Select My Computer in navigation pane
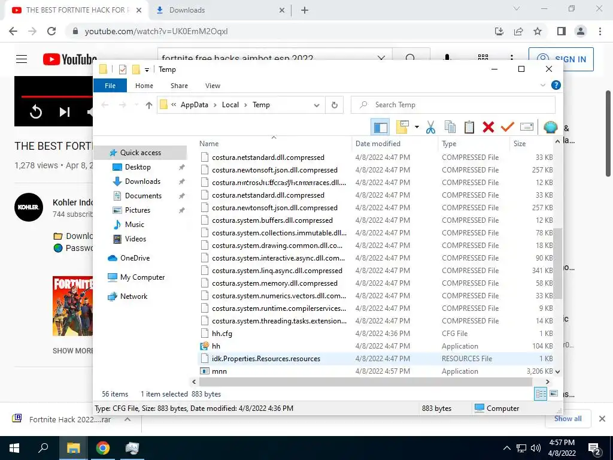 pyautogui.click(x=142, y=277)
